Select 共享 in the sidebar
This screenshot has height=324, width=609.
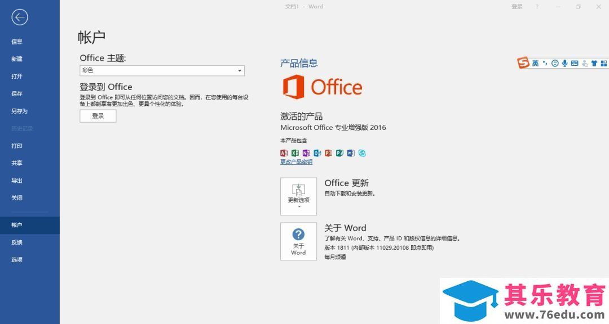coord(17,163)
